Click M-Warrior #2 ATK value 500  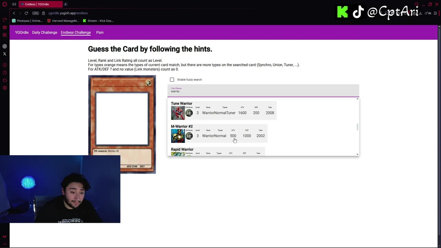[x=233, y=136]
